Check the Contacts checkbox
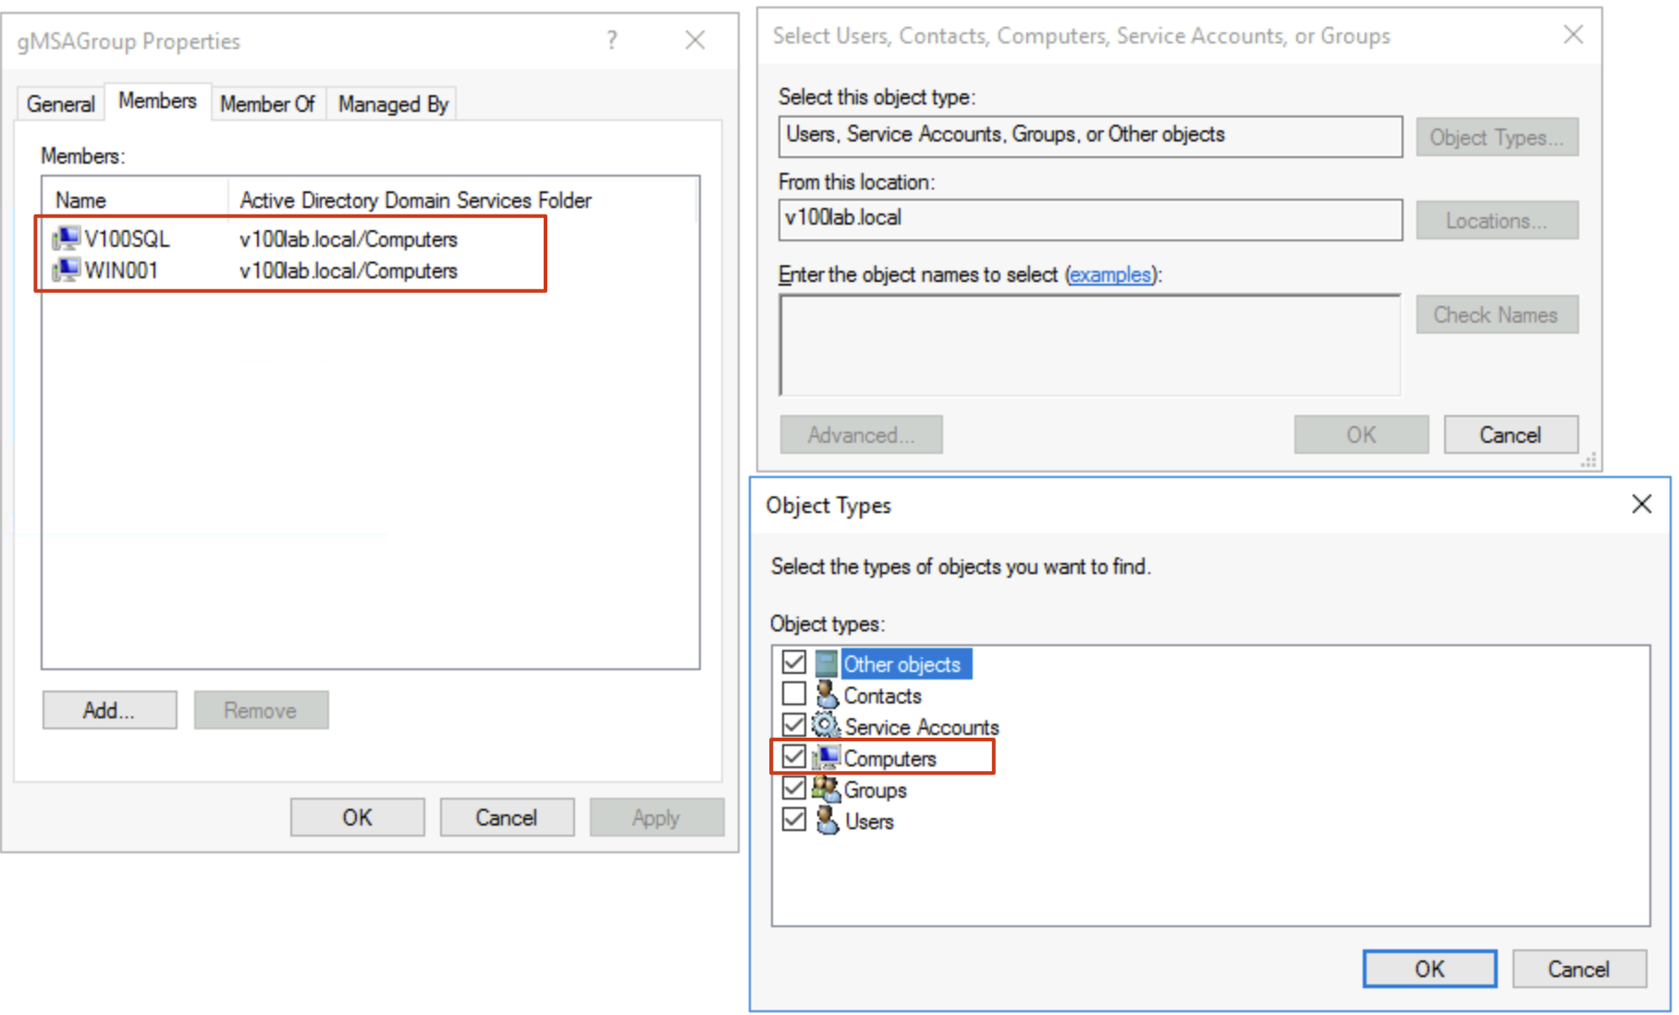Image resolution: width=1679 pixels, height=1015 pixels. 793,693
